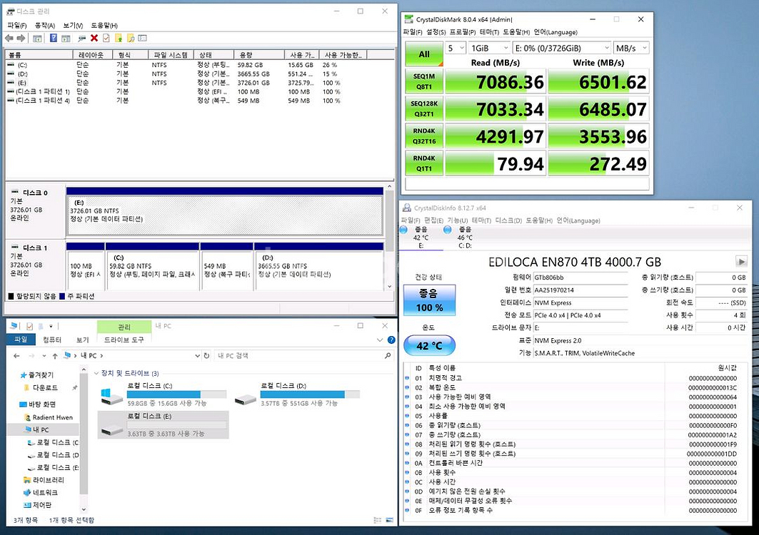Viewport: 759px width, 535px height.
Task: Open 기능(U) menu in CrystalDiskInfo
Action: click(458, 220)
